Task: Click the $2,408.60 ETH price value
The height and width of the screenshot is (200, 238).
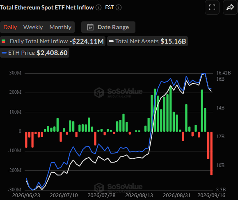Action: [x=52, y=53]
